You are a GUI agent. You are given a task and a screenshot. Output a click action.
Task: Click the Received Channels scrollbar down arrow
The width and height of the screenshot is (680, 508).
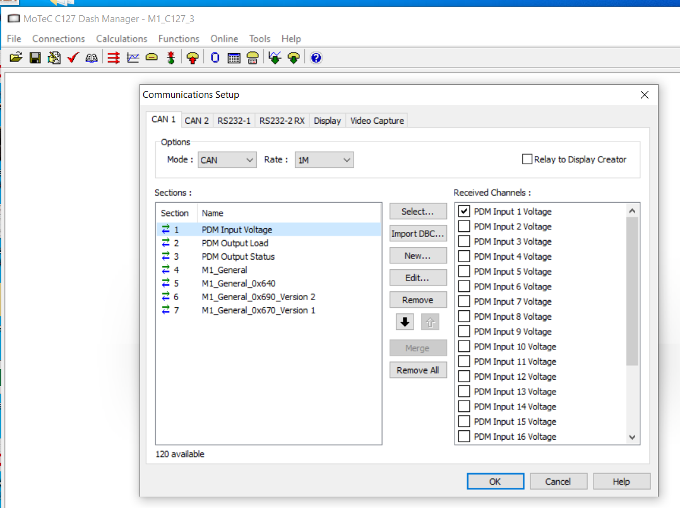click(x=632, y=437)
